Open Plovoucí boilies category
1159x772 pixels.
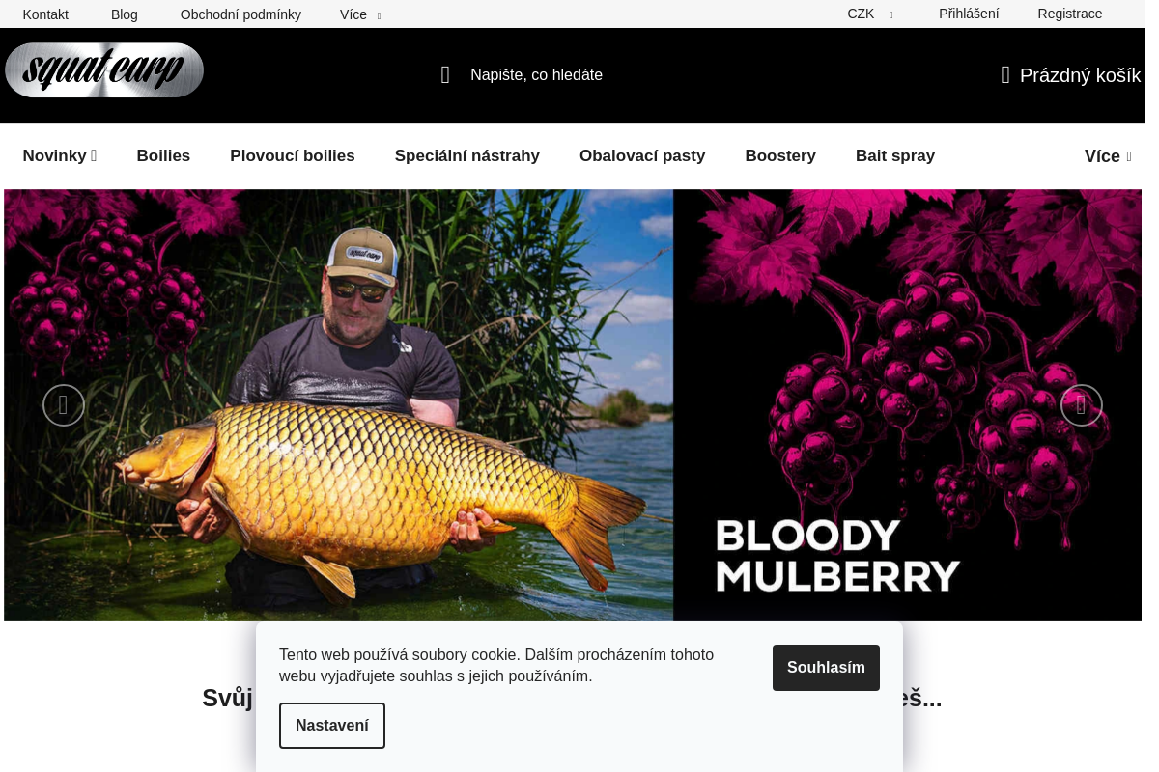[293, 156]
